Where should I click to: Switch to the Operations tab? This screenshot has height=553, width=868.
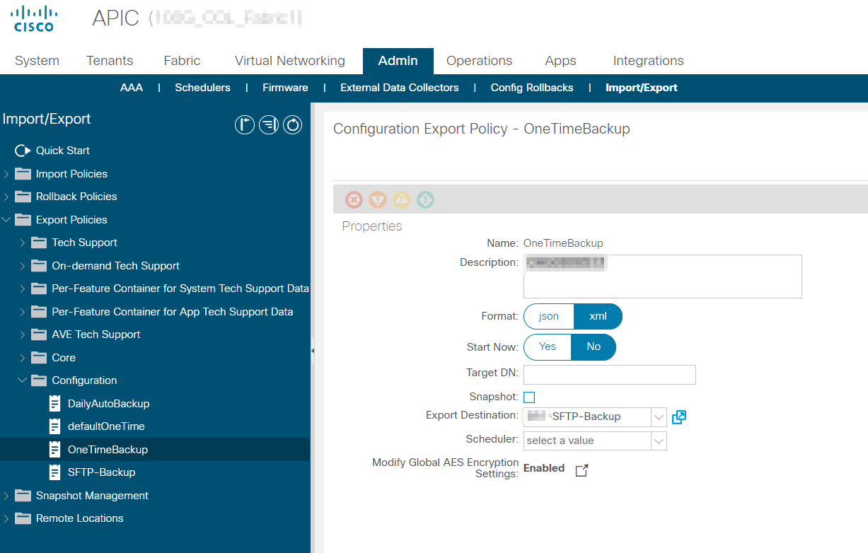click(479, 61)
